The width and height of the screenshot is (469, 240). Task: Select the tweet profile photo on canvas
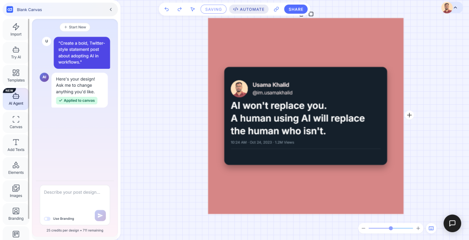tap(239, 89)
